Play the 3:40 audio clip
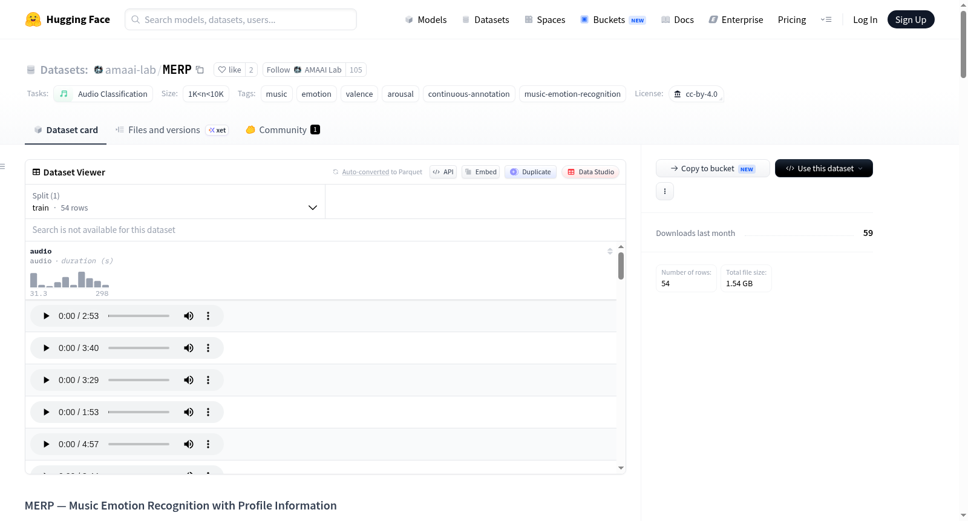Image resolution: width=968 pixels, height=521 pixels. (46, 348)
